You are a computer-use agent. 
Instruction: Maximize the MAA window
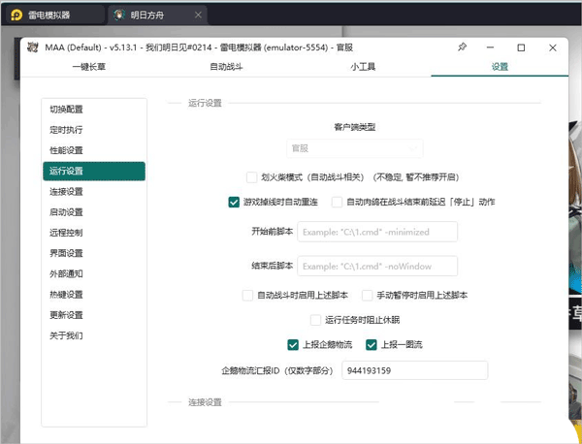pos(521,47)
